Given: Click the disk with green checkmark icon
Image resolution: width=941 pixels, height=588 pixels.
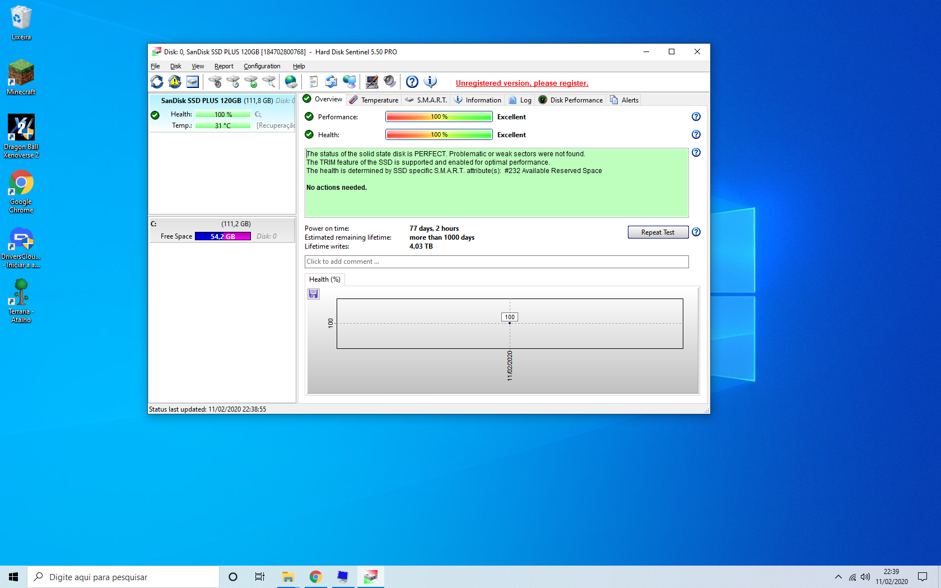Looking at the screenshot, I should (251, 82).
